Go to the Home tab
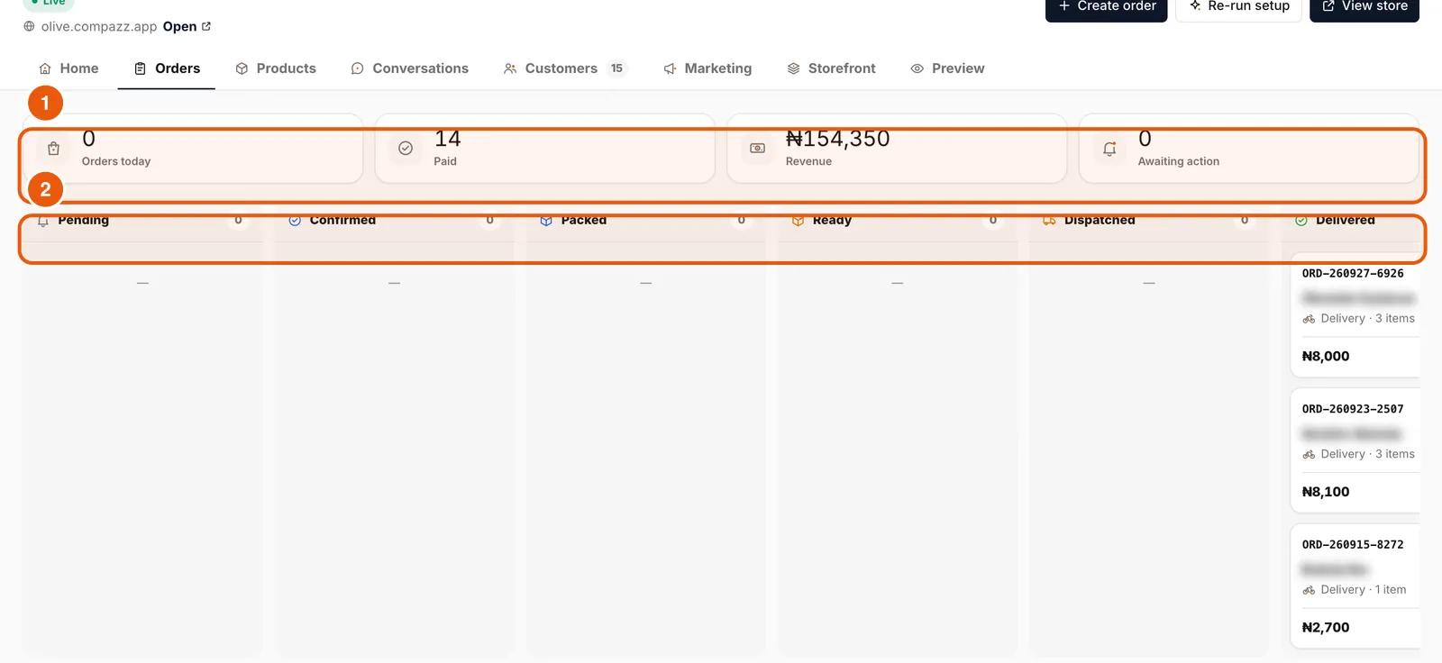Viewport: 1442px width, 663px height. (68, 68)
